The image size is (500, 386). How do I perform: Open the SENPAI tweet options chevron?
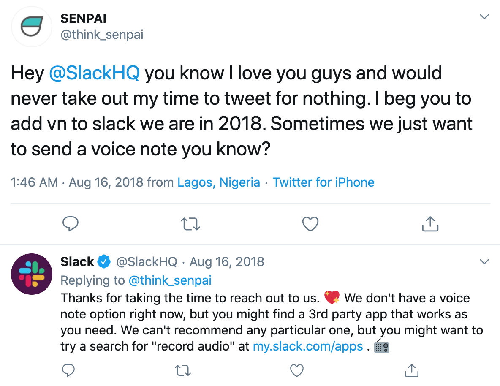pyautogui.click(x=484, y=17)
